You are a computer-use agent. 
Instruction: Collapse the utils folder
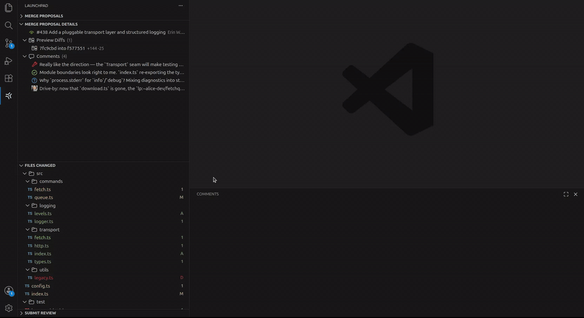click(27, 270)
